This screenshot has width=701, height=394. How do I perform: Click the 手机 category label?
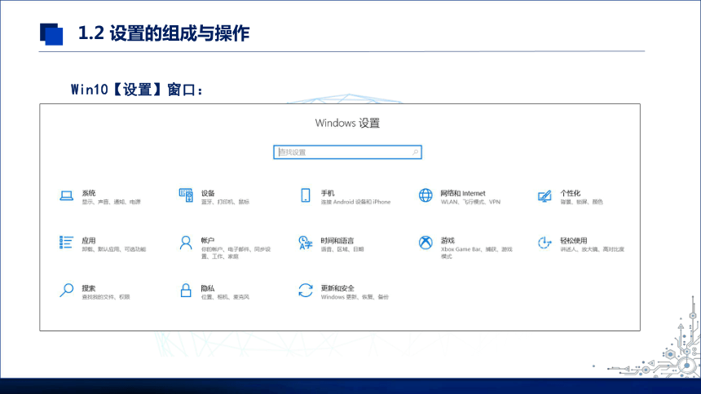point(328,193)
